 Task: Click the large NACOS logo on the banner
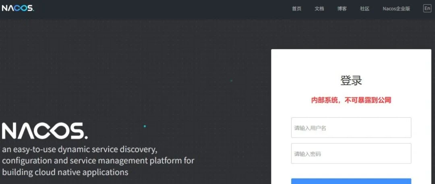45,131
